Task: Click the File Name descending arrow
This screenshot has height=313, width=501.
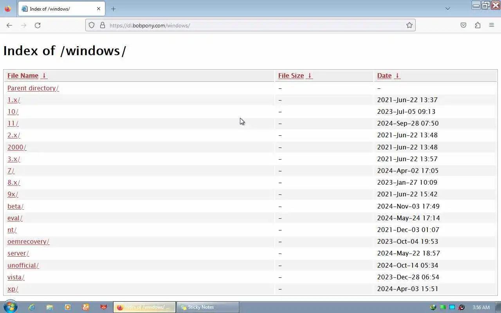Action: 44,76
